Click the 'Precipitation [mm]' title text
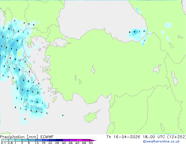Viewport: 186px width, 144px height. point(19,137)
